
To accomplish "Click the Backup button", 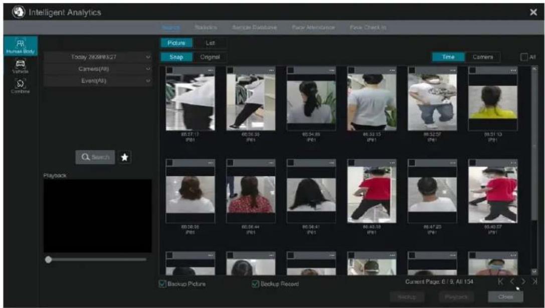I will tap(407, 297).
